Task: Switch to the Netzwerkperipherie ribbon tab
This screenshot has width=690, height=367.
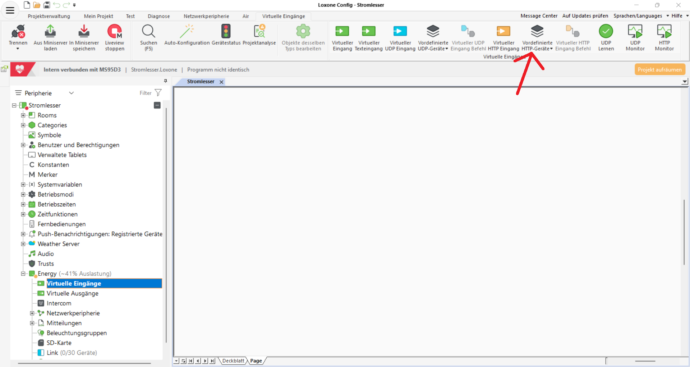Action: (206, 16)
